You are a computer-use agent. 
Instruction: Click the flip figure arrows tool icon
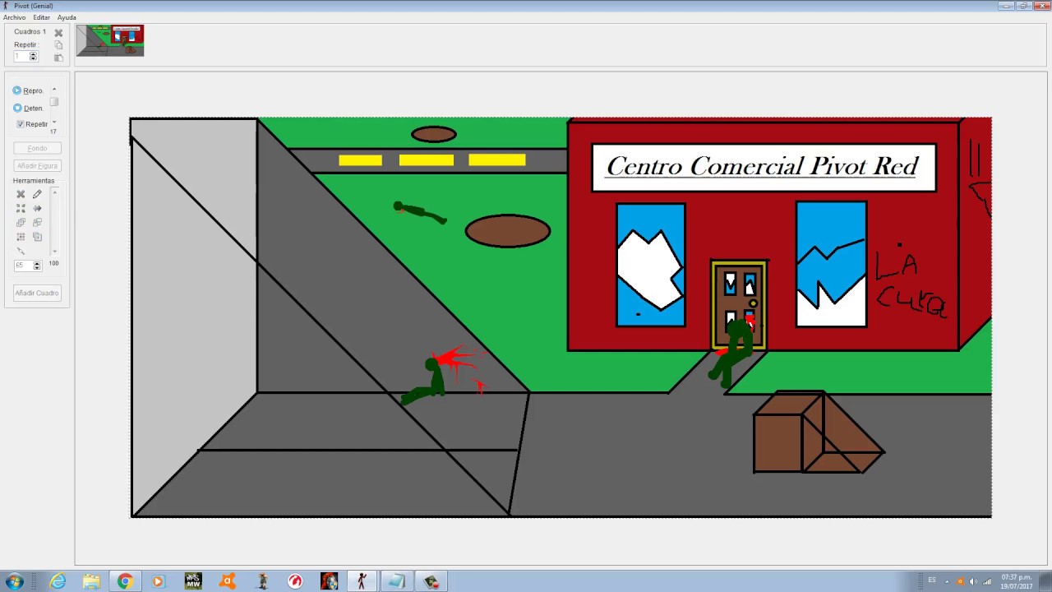coord(37,209)
